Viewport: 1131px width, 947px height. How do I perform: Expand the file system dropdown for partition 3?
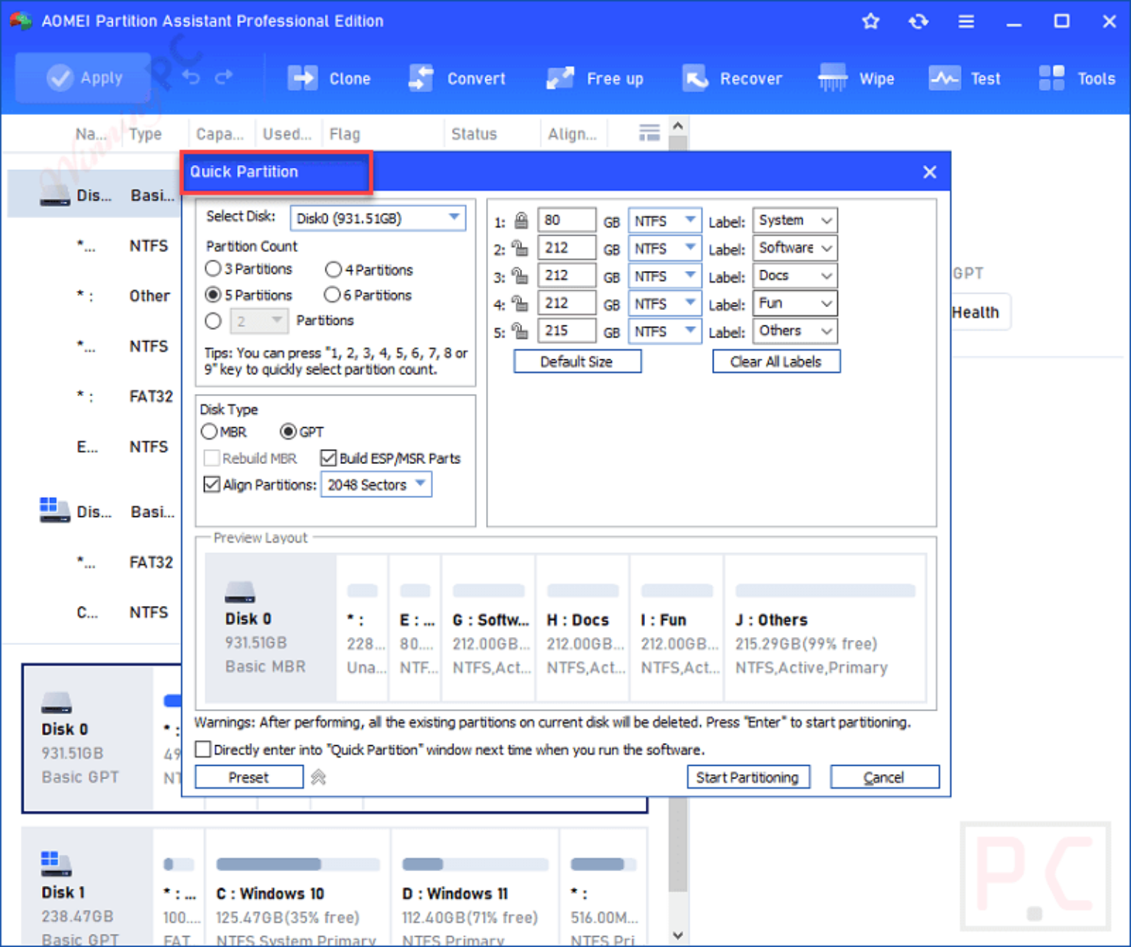690,275
